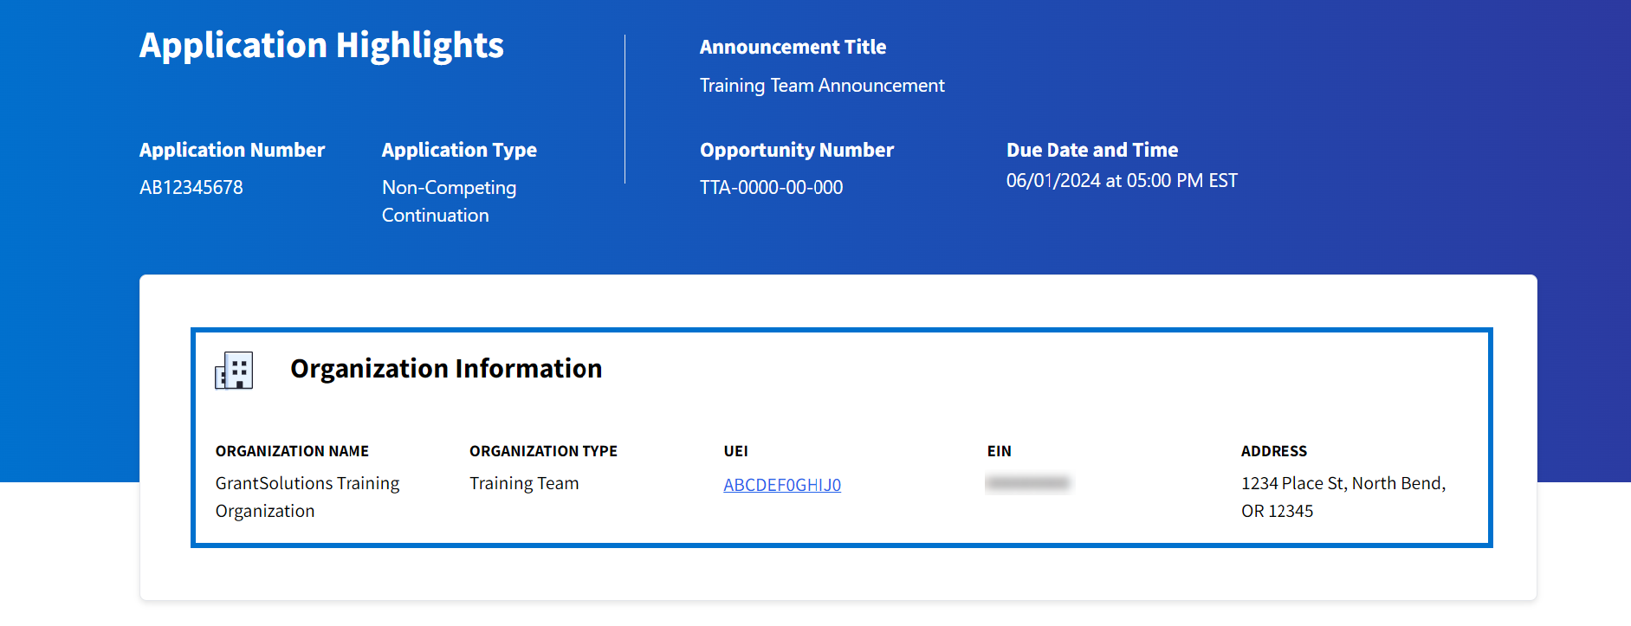Click the ADDRESS column label
The width and height of the screenshot is (1631, 626).
1273,451
